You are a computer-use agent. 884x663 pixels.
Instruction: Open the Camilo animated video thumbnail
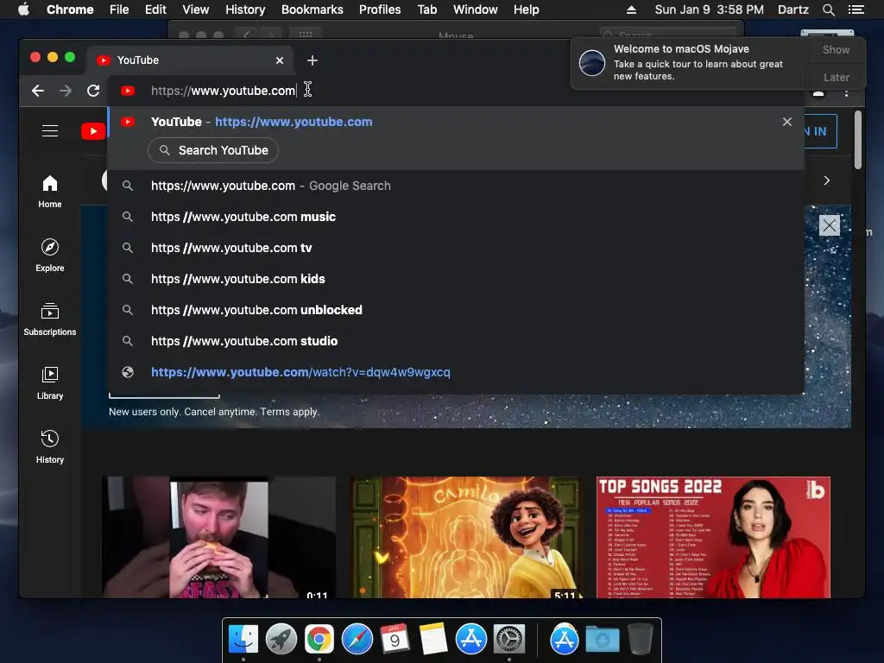tap(467, 537)
